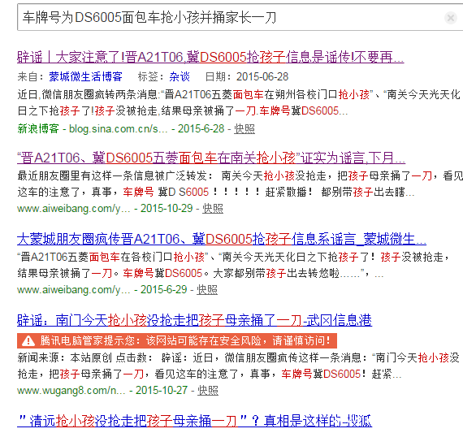This screenshot has width=463, height=433.
Task: Click the snippet text beginning 最近朋友圈里有这样一条信息
Action: click(x=240, y=184)
